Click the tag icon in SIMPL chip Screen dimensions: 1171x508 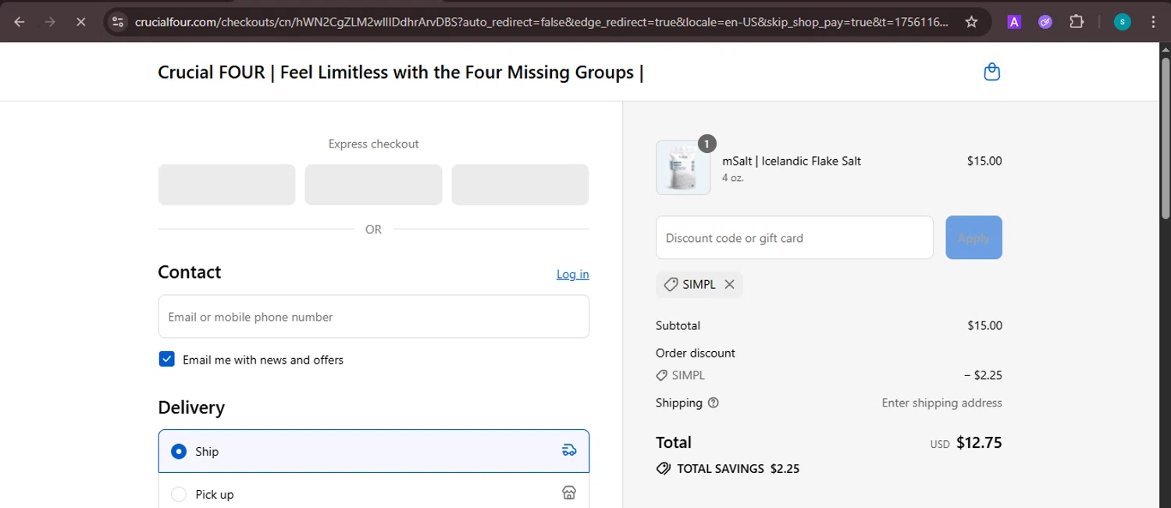(671, 285)
